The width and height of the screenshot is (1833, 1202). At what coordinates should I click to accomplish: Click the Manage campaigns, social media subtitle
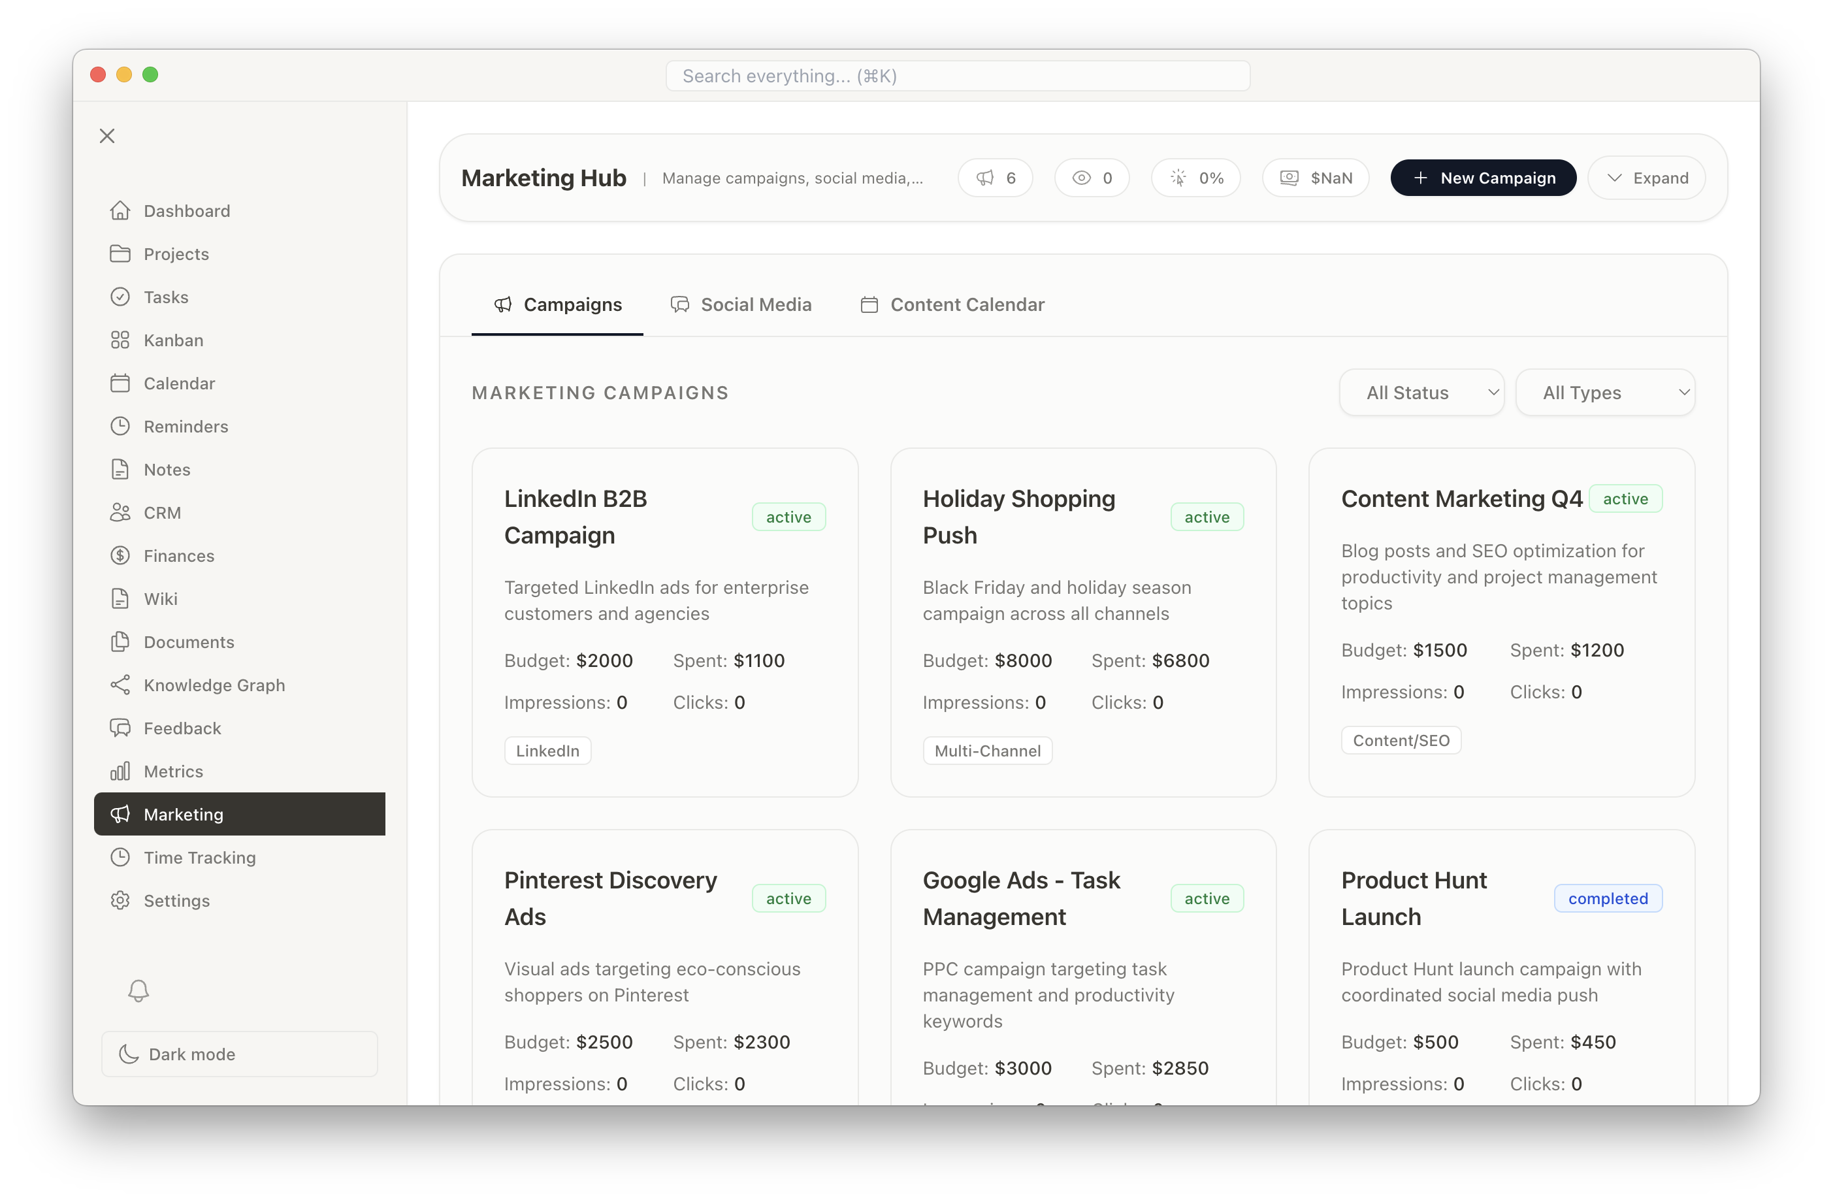click(792, 178)
